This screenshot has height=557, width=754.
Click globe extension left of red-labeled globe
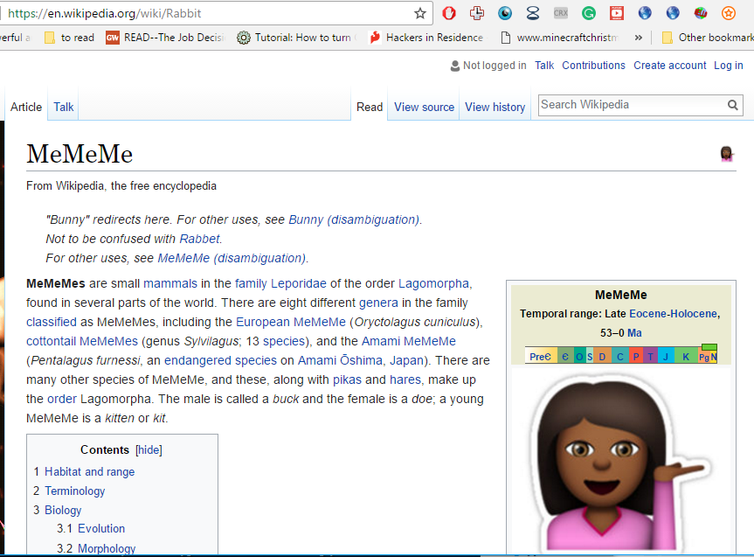[672, 13]
